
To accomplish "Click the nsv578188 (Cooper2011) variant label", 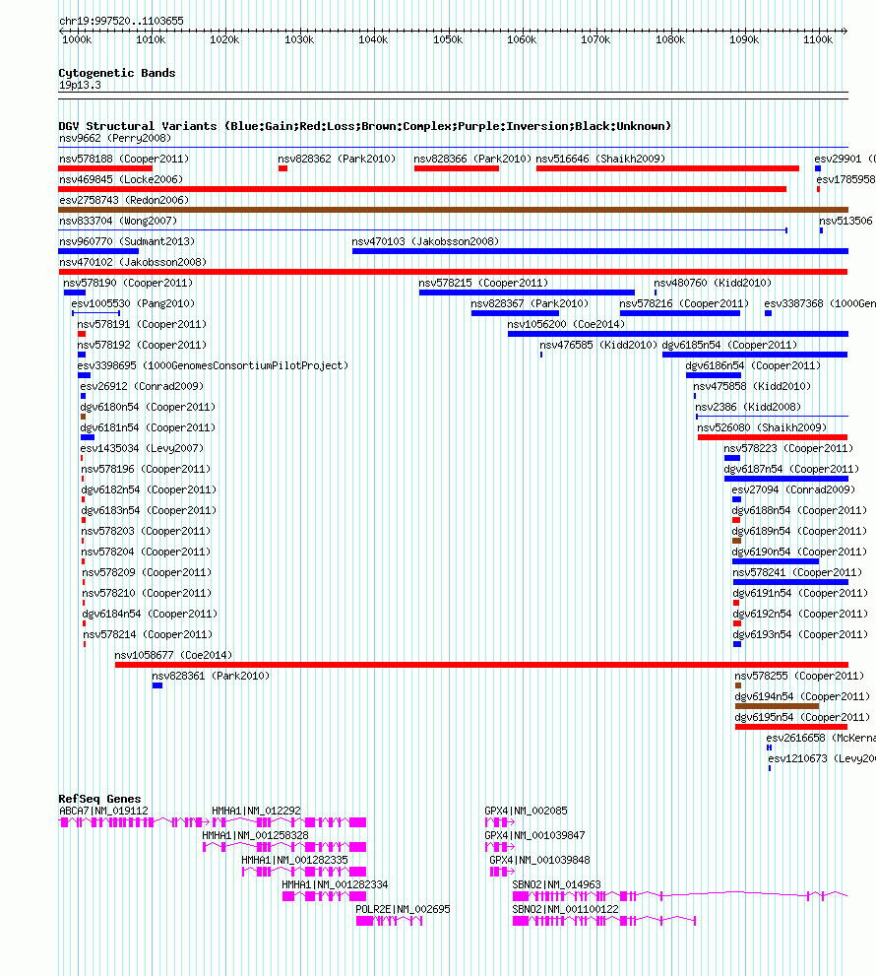I will [x=124, y=159].
